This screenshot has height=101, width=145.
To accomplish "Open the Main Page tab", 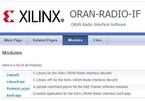I will tap(13, 40).
